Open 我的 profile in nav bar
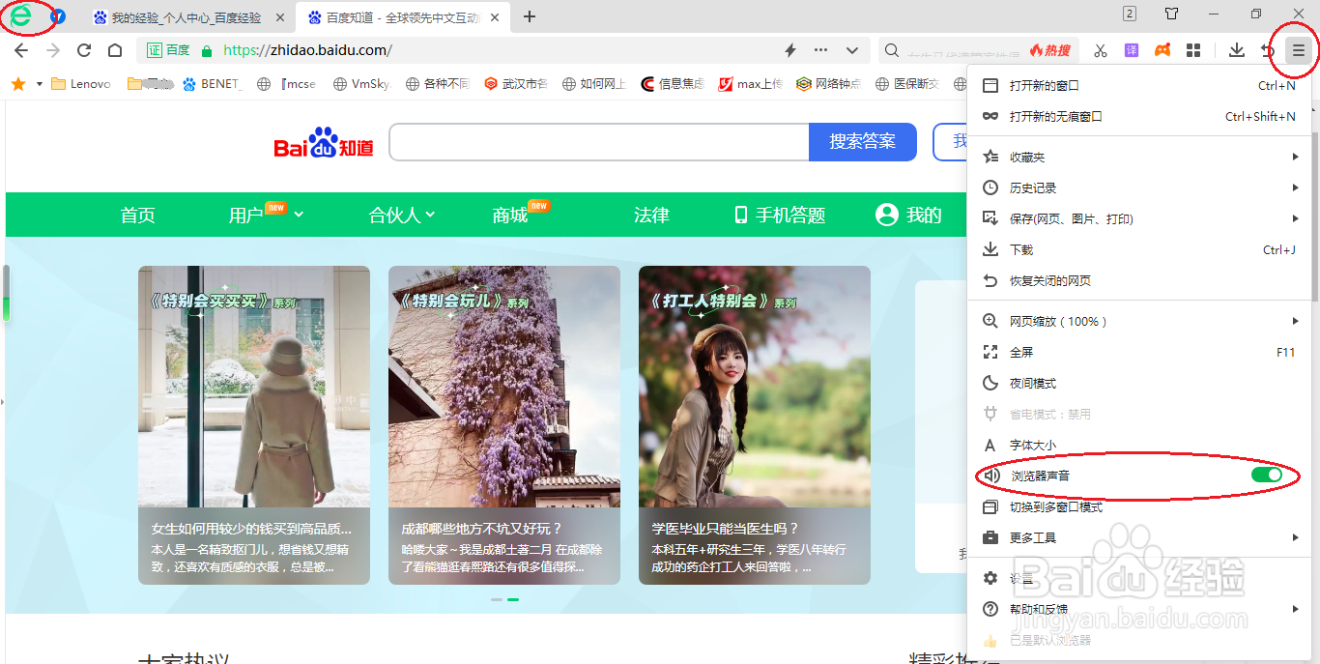The width and height of the screenshot is (1320, 664). [908, 215]
